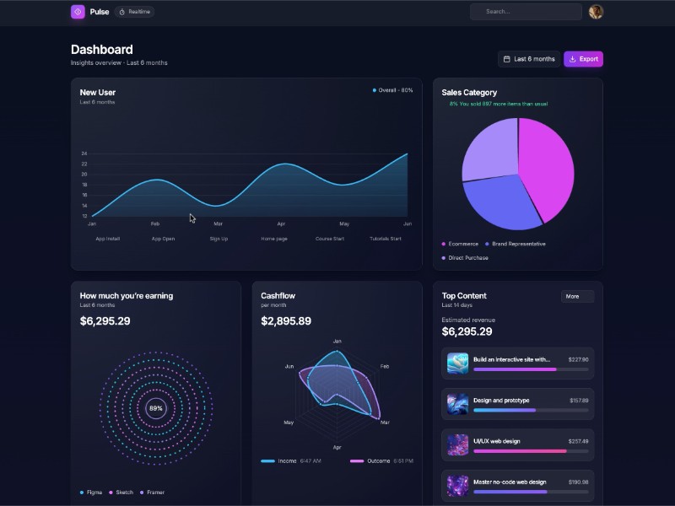675x506 pixels.
Task: Click the Export button
Action: pyautogui.click(x=583, y=59)
